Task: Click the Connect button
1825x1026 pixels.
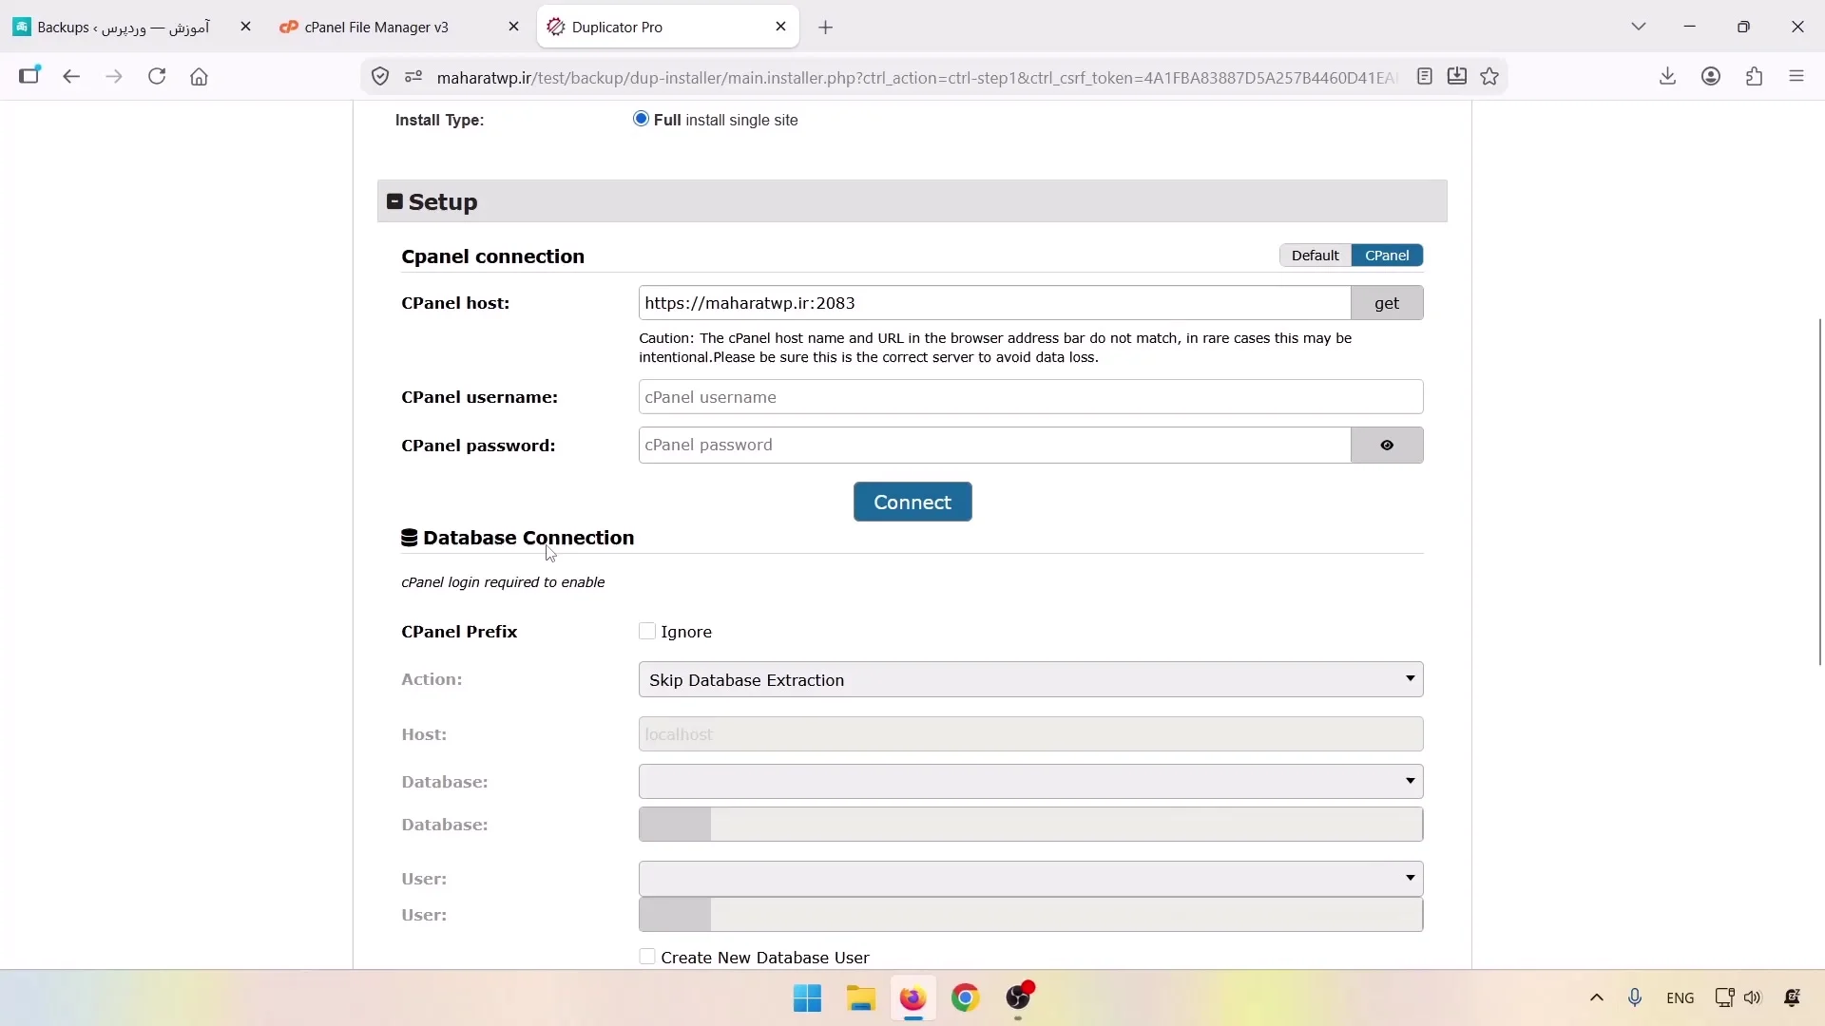Action: (912, 502)
